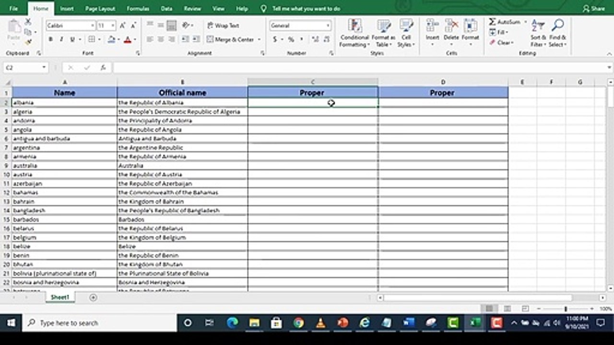Click the Name Box showing C2
614x345 pixels.
(25, 68)
